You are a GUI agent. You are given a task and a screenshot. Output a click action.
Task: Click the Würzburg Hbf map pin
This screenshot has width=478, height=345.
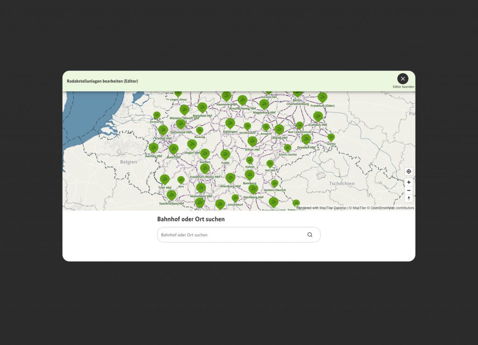tap(230, 178)
